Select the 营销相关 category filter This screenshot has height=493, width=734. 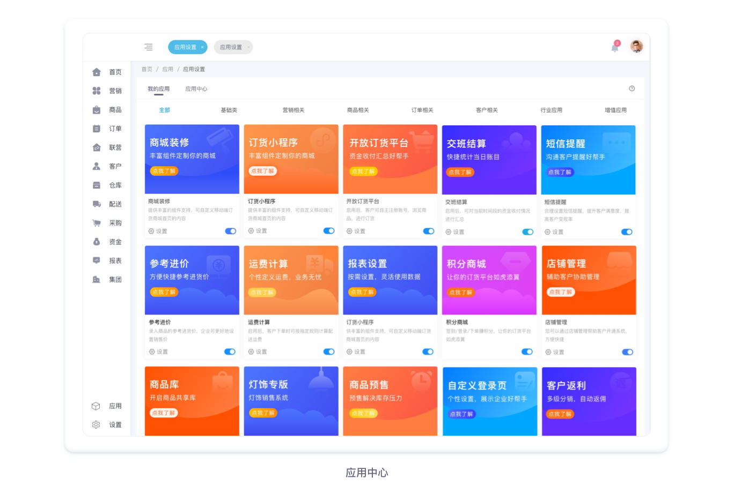point(293,110)
